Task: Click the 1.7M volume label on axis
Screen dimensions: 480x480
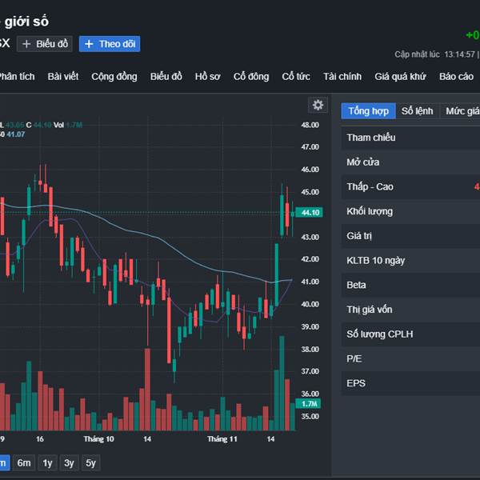Action: tap(308, 405)
